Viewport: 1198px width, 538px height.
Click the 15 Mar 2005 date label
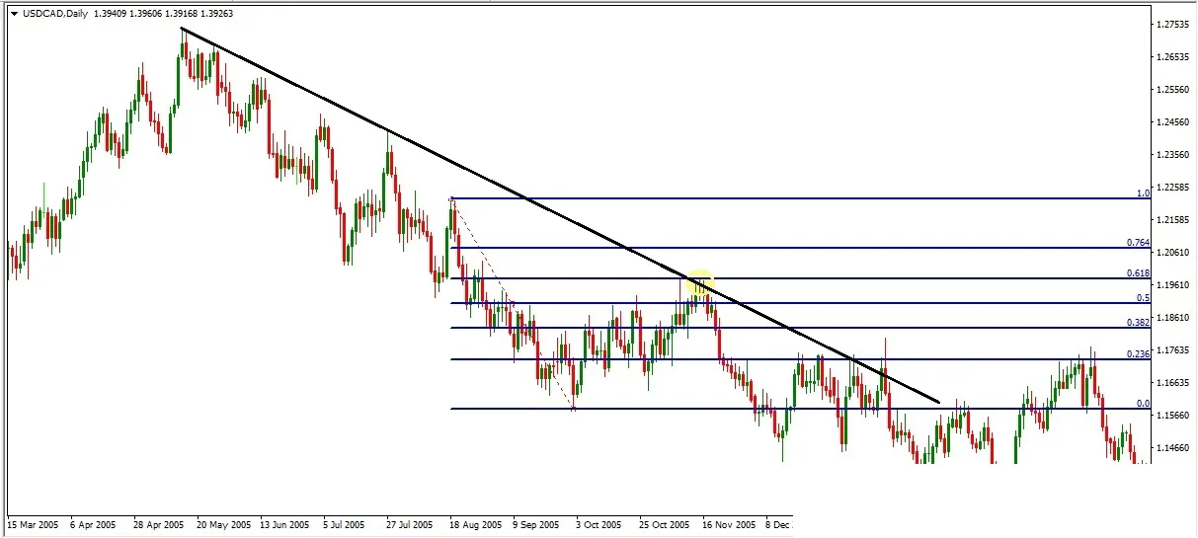pyautogui.click(x=34, y=524)
